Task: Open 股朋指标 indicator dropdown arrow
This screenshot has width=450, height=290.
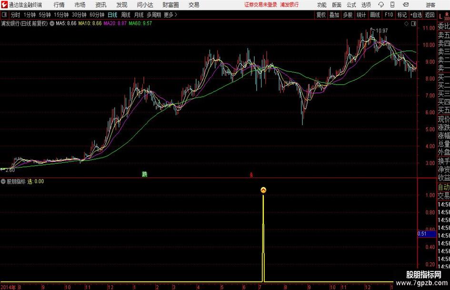Action: [3, 181]
